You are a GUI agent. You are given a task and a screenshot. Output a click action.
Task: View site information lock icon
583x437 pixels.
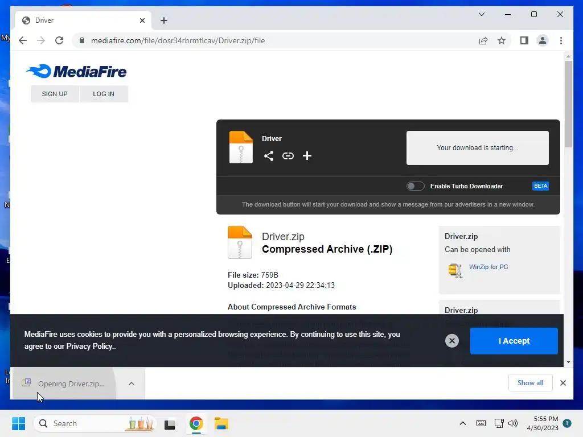click(x=82, y=40)
